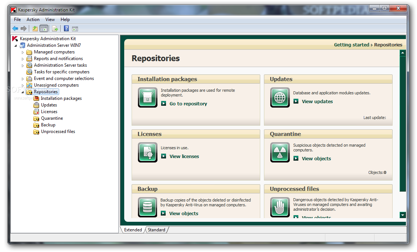Click the Help question mark toolbar icon

66,28
